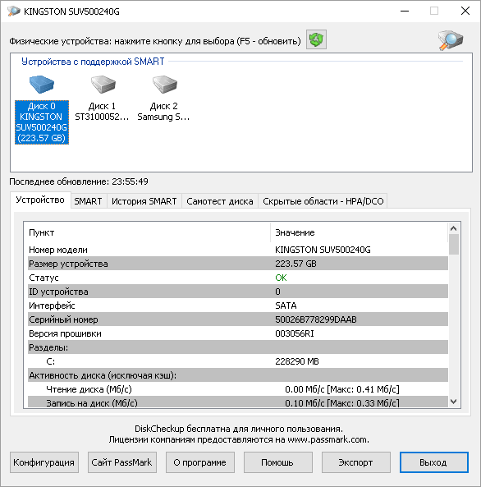
Task: Select the Номер модели row
Action: (238, 250)
